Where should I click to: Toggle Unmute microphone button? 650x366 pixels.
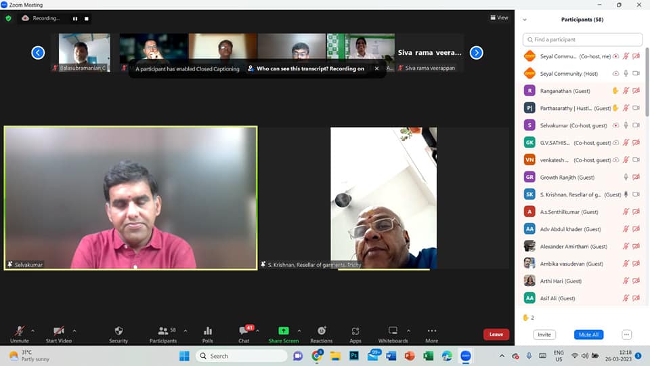coord(20,331)
